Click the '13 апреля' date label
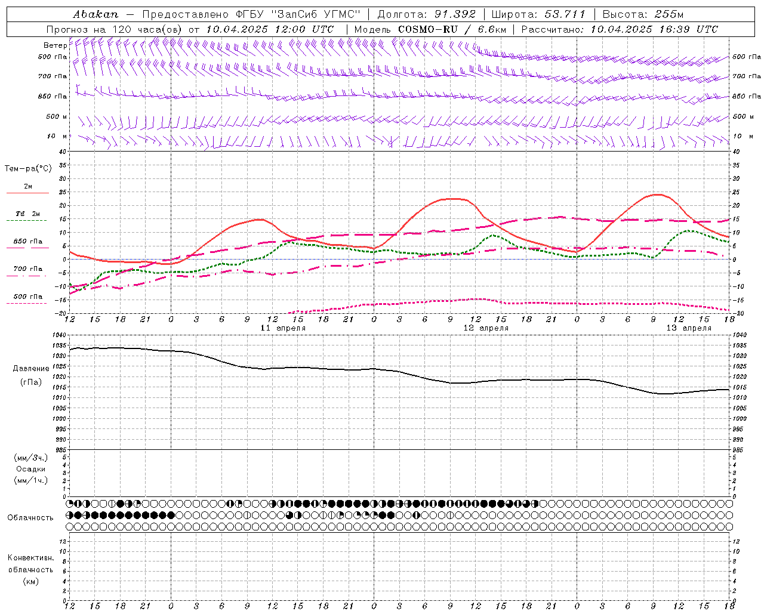Viewport: 764px width, 611px height. coord(689,328)
